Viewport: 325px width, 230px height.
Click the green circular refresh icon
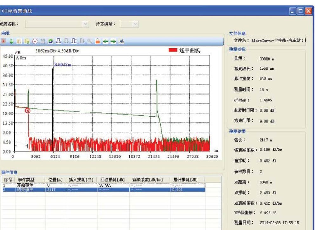[x=50, y=41]
